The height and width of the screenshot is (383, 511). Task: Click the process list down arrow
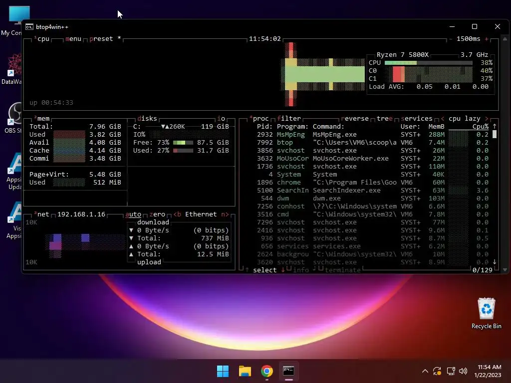click(495, 262)
